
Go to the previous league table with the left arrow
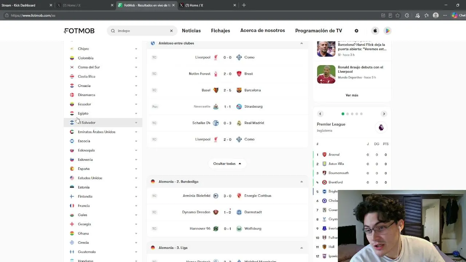(x=320, y=114)
